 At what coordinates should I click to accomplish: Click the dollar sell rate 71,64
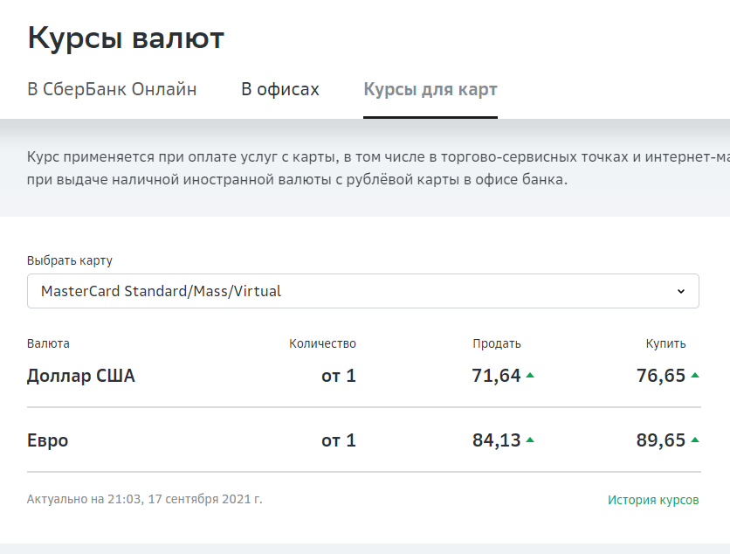pyautogui.click(x=496, y=377)
